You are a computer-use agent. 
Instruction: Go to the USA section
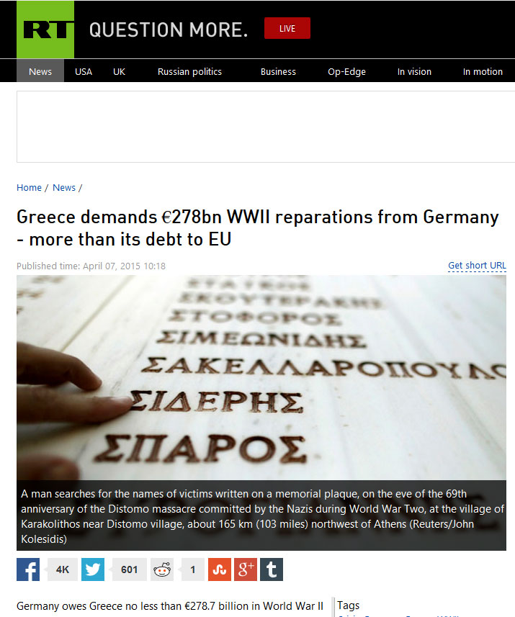click(84, 71)
